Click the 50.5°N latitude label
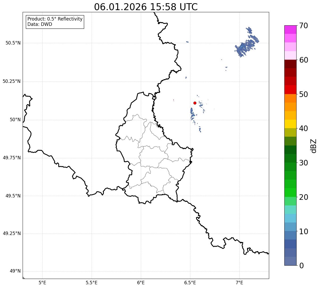320x288 pixels. click(x=13, y=43)
